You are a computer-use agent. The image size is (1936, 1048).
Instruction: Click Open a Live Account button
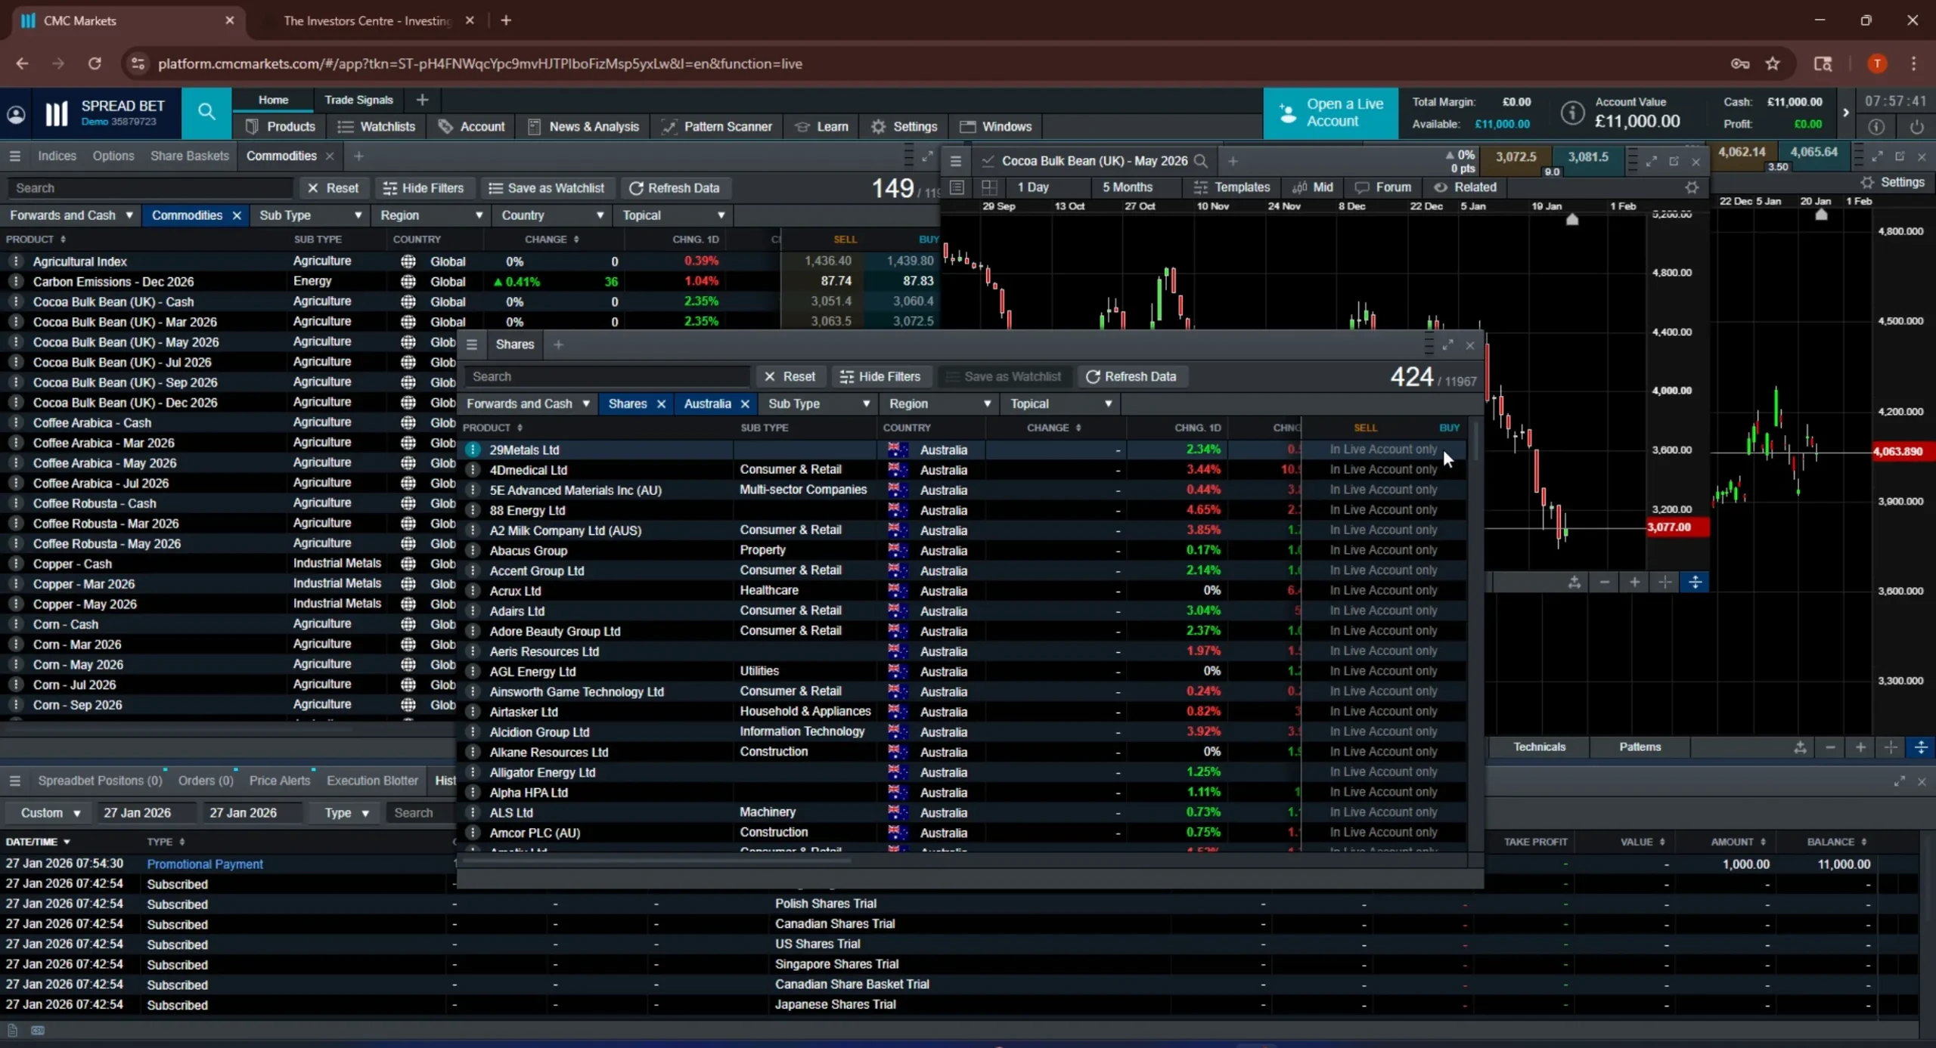(x=1330, y=113)
